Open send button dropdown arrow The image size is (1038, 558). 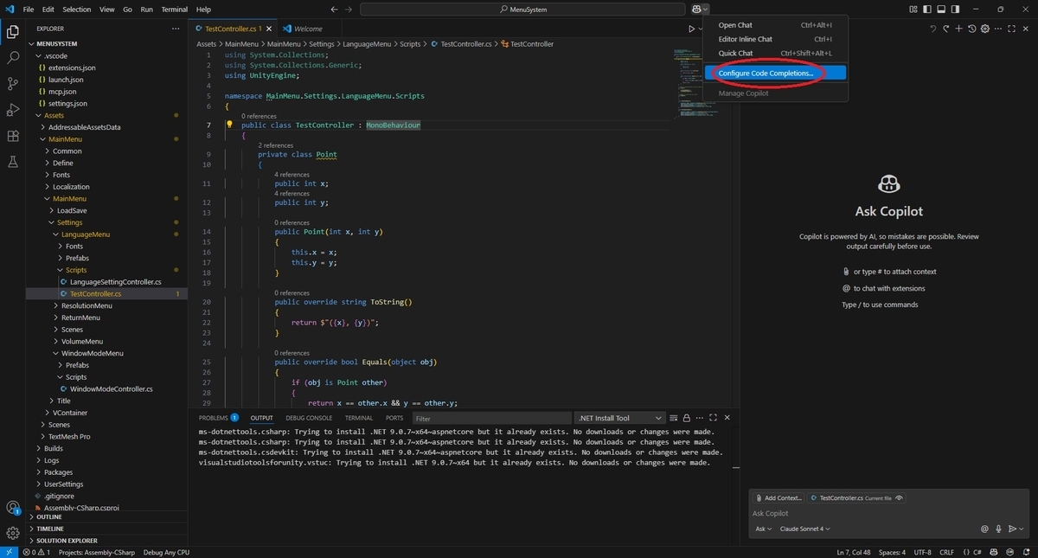tap(1022, 529)
